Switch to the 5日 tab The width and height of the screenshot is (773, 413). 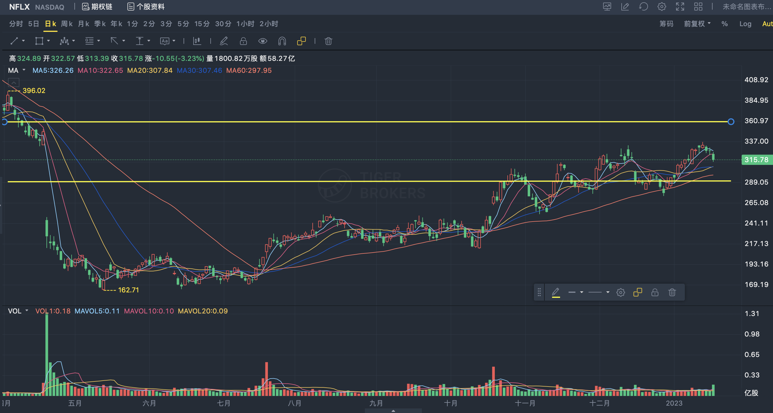[34, 24]
